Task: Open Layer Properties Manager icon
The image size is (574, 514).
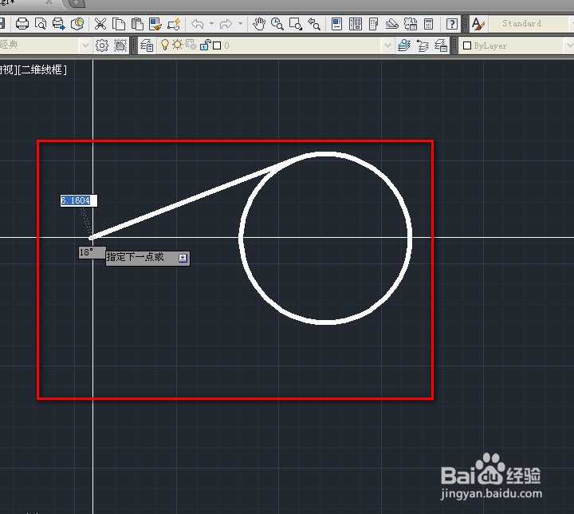Action: (x=147, y=45)
